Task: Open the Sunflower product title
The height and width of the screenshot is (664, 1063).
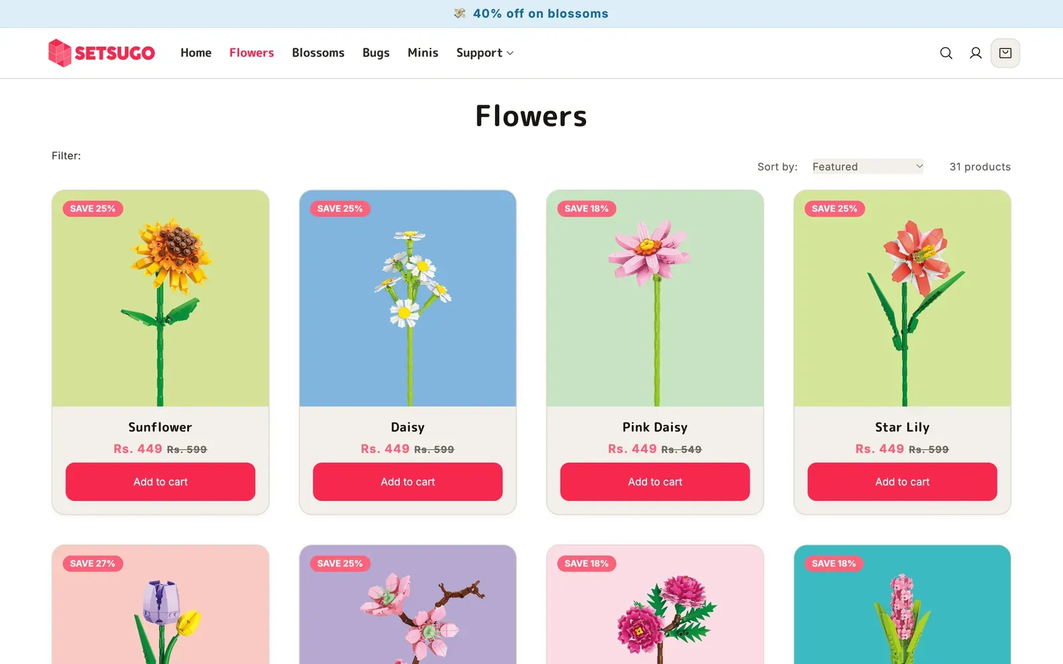Action: (x=160, y=427)
